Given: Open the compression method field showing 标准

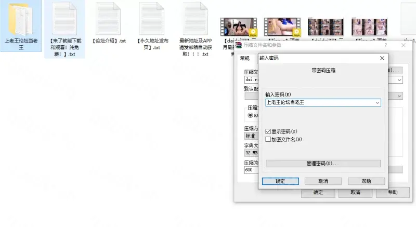Looking at the screenshot, I should pyautogui.click(x=251, y=136).
